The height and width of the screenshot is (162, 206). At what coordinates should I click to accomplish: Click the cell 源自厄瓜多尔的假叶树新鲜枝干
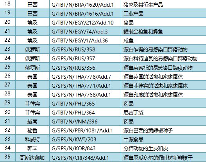(158, 158)
